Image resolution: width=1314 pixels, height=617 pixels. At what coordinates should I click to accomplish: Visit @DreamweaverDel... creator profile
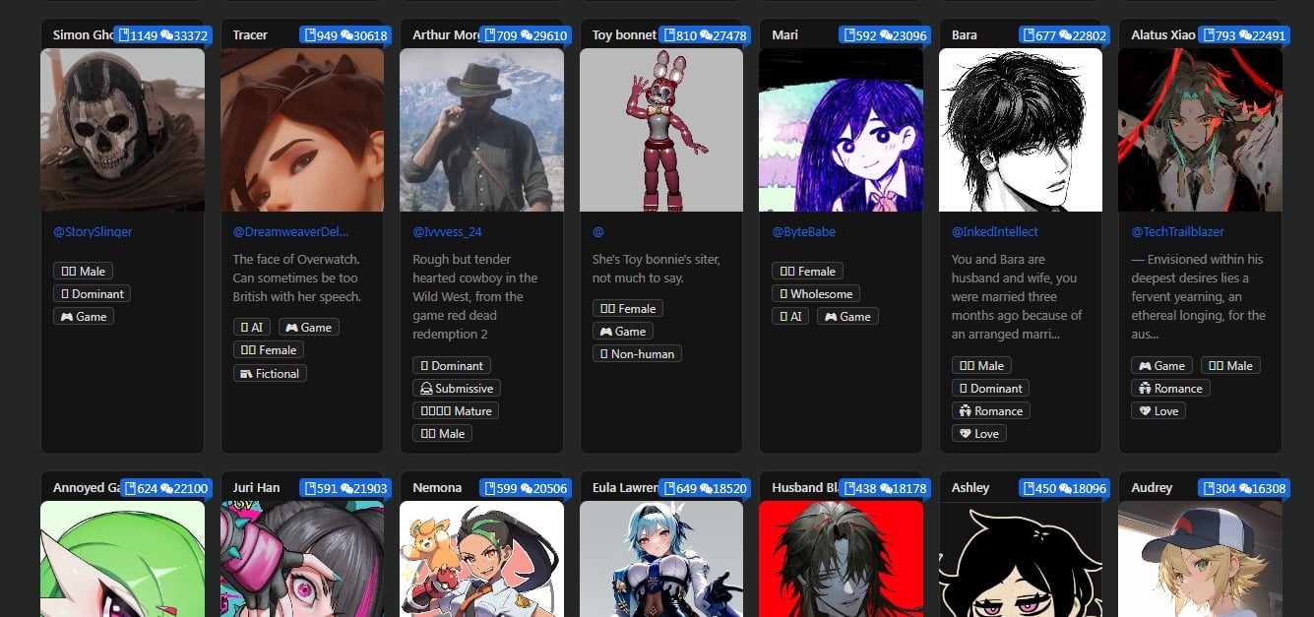pyautogui.click(x=290, y=232)
